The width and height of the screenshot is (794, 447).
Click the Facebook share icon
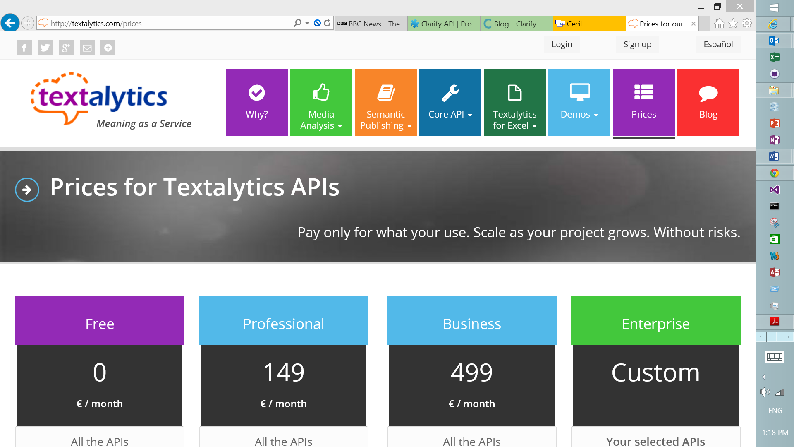tap(24, 48)
